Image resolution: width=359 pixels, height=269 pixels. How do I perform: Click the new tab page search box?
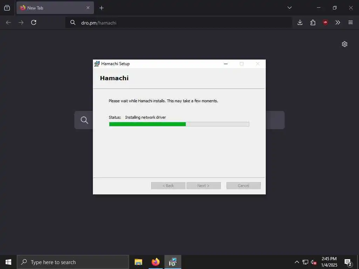pyautogui.click(x=179, y=120)
